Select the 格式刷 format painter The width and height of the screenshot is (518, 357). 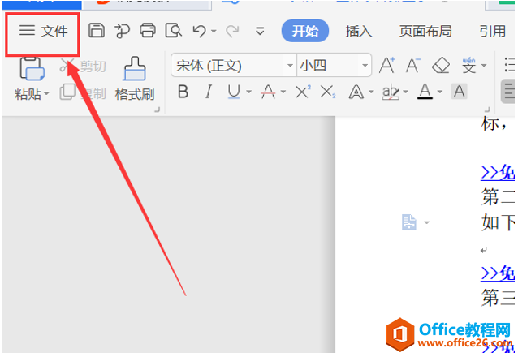tap(135, 79)
